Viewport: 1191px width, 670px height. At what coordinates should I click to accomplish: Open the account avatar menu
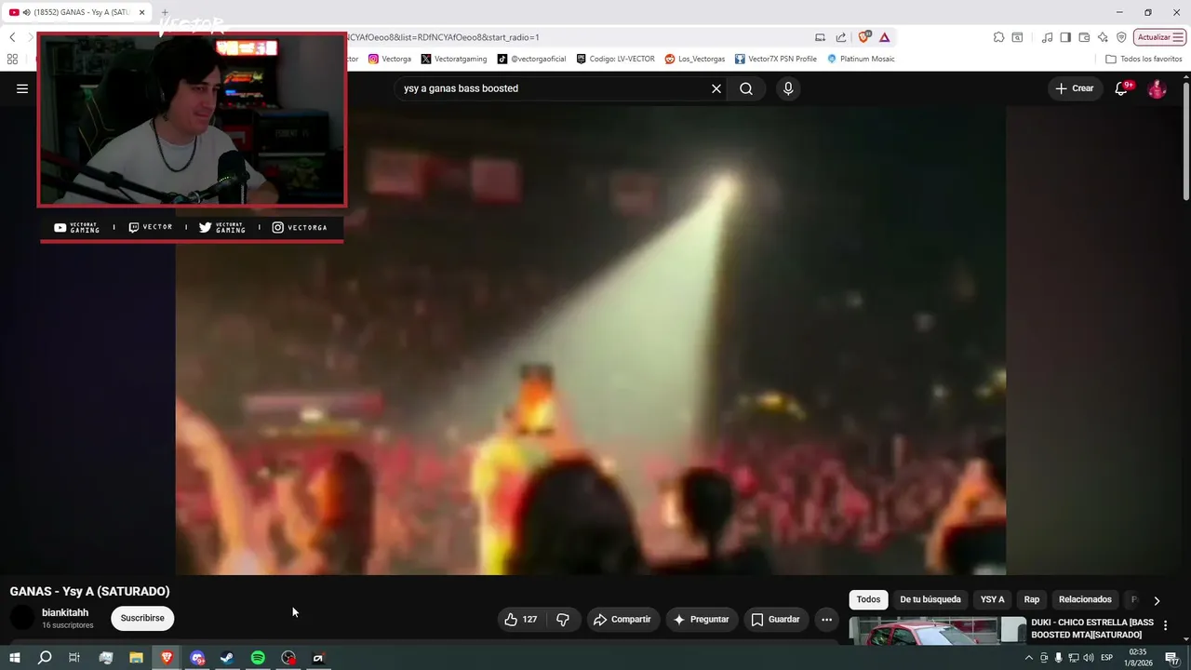pyautogui.click(x=1157, y=88)
